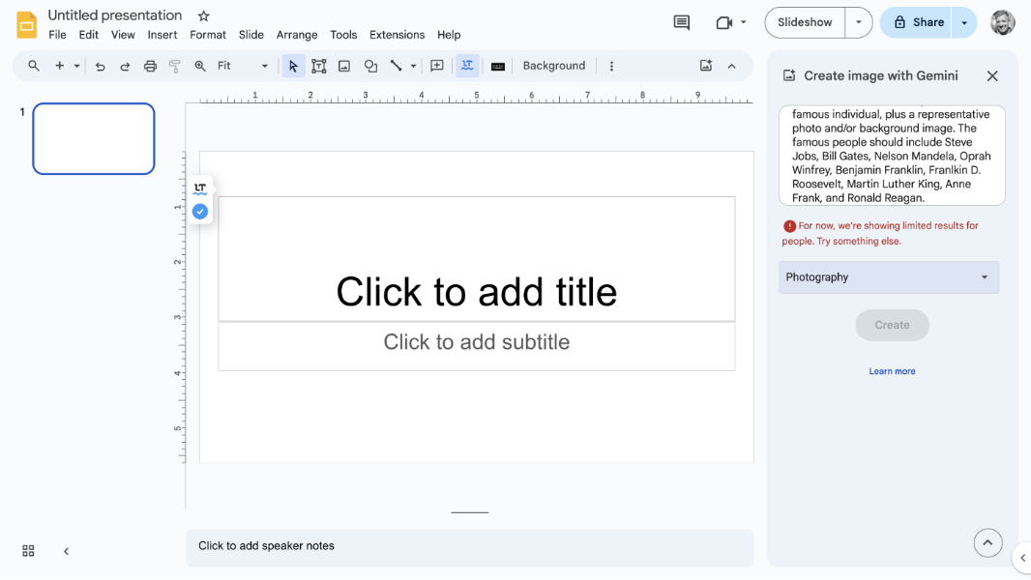This screenshot has height=580, width=1031.
Task: Open the Shape tool
Action: click(370, 67)
